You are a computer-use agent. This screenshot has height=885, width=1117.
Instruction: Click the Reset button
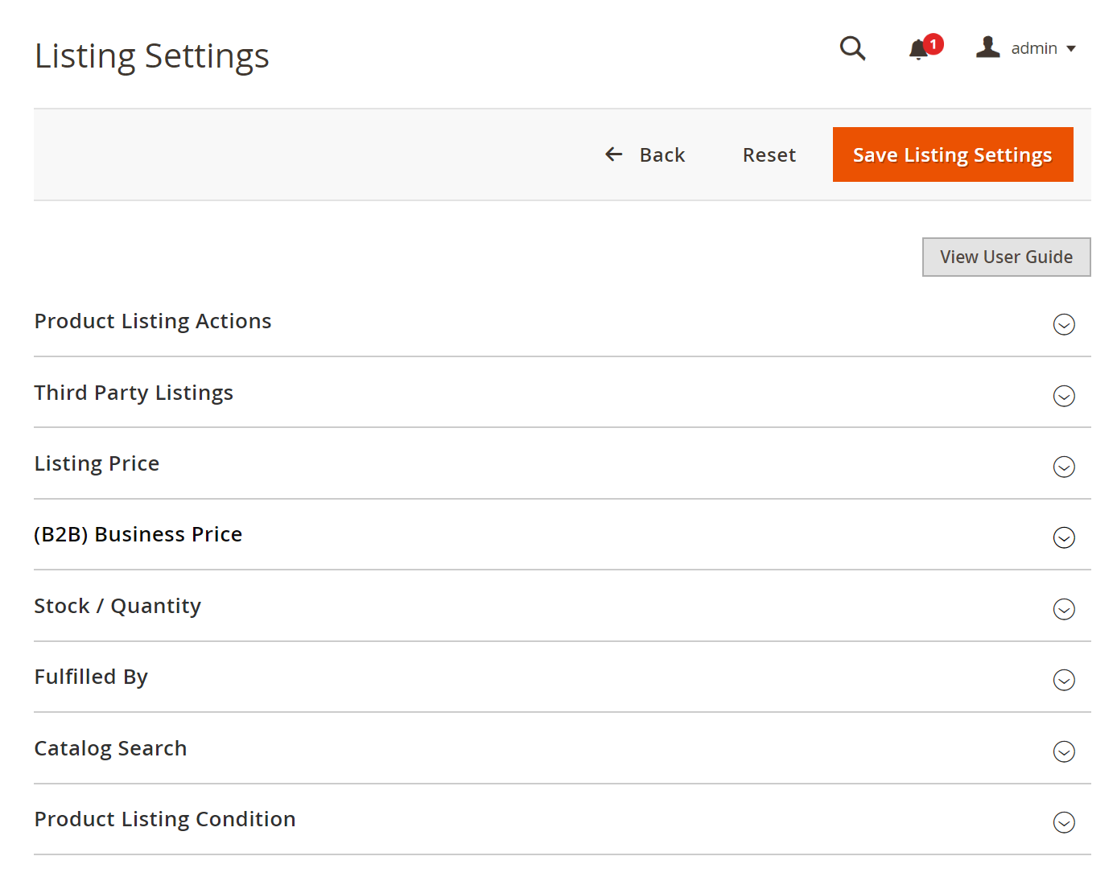point(769,154)
